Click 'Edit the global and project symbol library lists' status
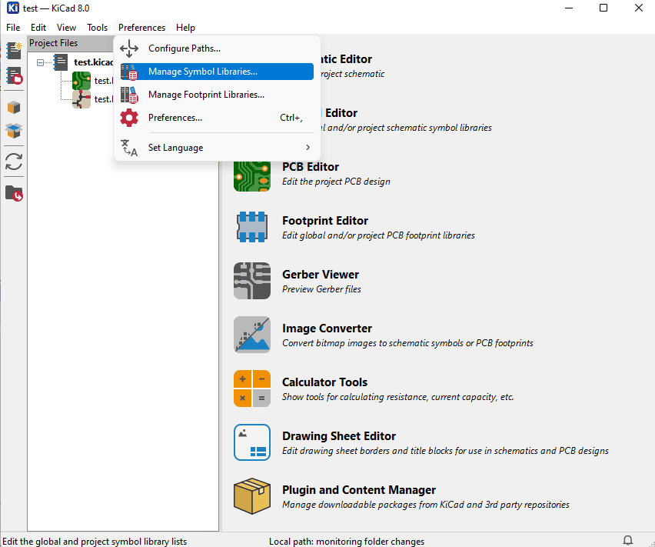The width and height of the screenshot is (655, 547). 95,542
